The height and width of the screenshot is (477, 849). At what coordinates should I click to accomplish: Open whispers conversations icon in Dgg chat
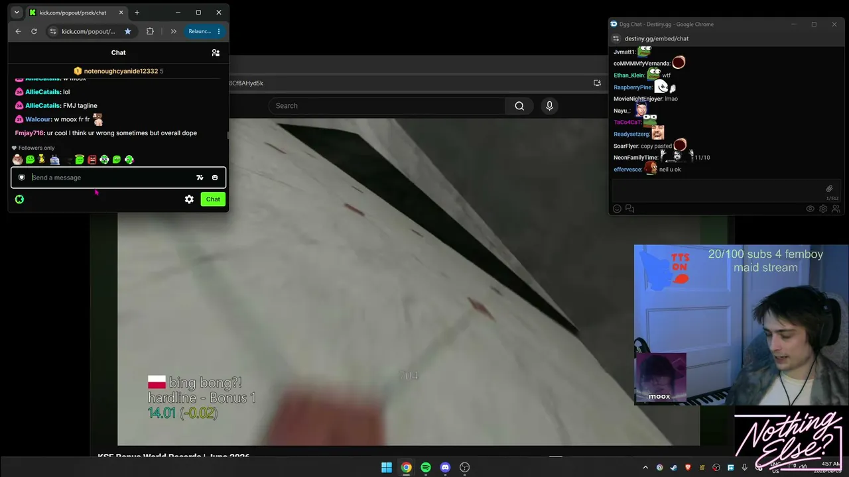point(629,209)
